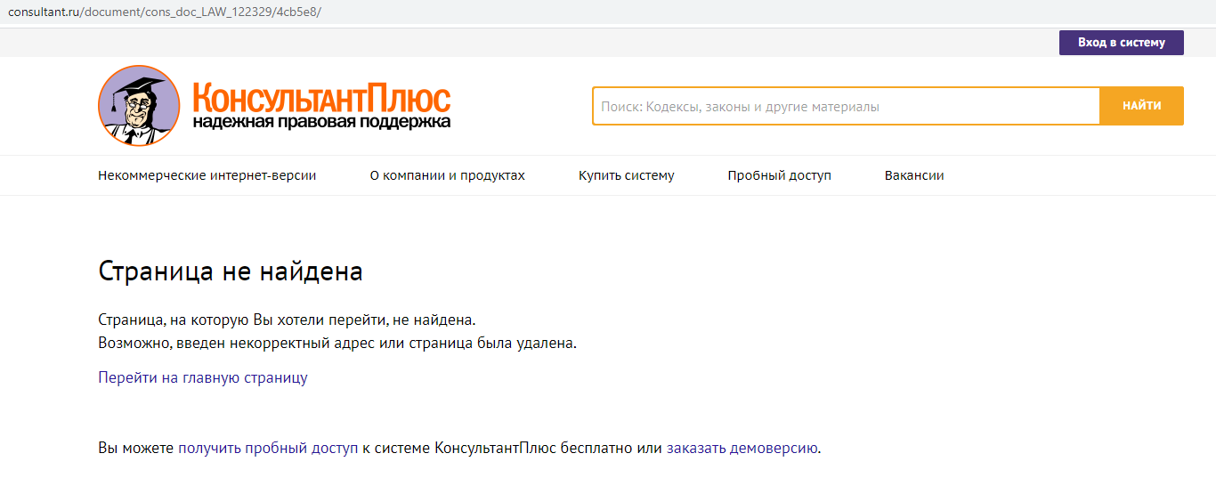Image resolution: width=1216 pixels, height=502 pixels.
Task: Click the professor mascot logo icon
Action: point(139,106)
